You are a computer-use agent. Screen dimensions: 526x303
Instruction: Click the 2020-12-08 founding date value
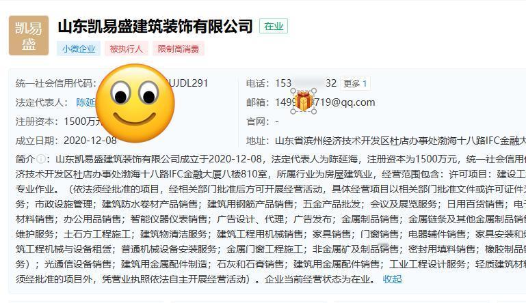90,141
